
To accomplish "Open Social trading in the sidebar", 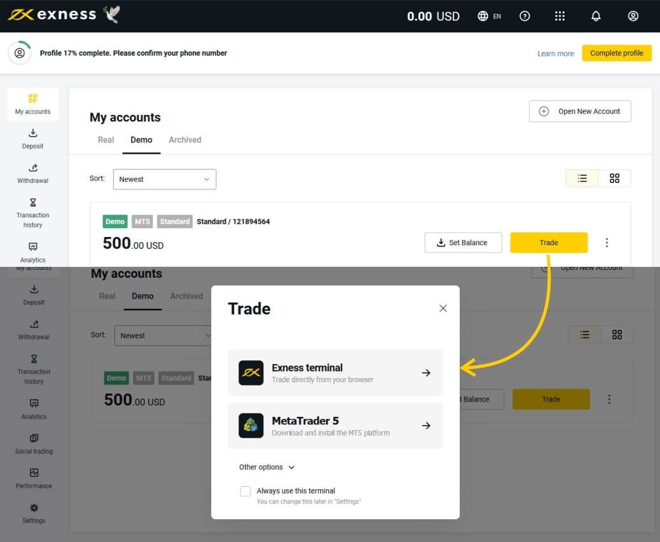I will pos(34,444).
